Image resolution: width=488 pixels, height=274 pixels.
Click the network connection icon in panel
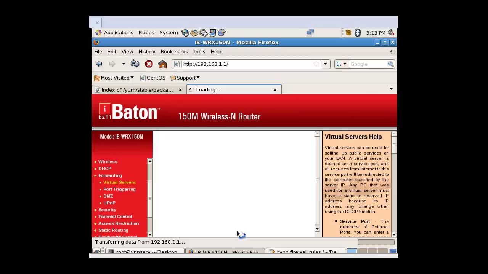(310, 33)
